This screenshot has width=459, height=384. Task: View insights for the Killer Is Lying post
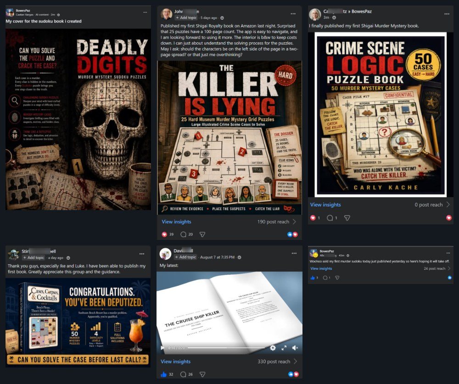176,222
